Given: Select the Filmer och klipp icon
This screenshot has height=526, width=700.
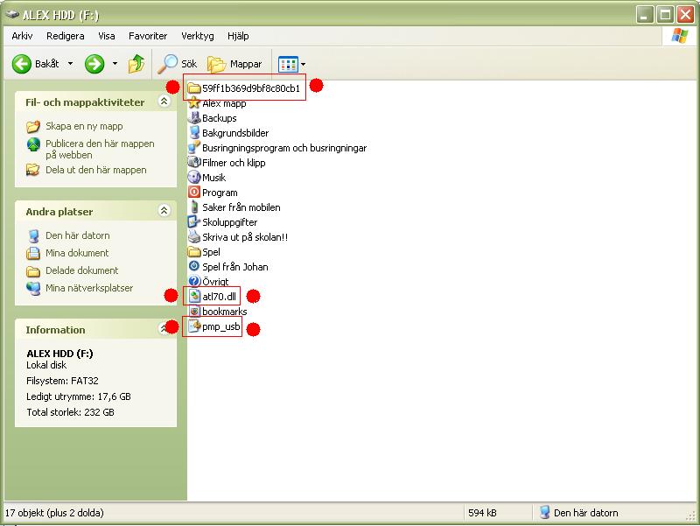Looking at the screenshot, I should 194,162.
